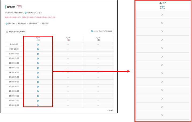Viewport: 192px width, 122px height.
Task: Choose the 15:00-15:30 slot on 4/27
Action: tap(38, 82)
